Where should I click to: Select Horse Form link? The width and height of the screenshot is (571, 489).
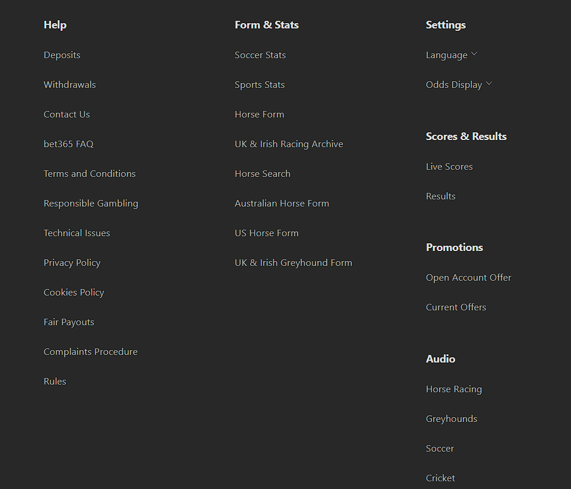click(x=259, y=115)
